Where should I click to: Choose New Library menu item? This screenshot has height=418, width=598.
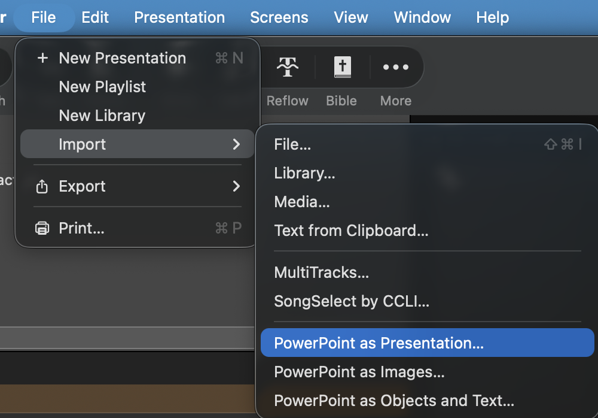pos(102,116)
